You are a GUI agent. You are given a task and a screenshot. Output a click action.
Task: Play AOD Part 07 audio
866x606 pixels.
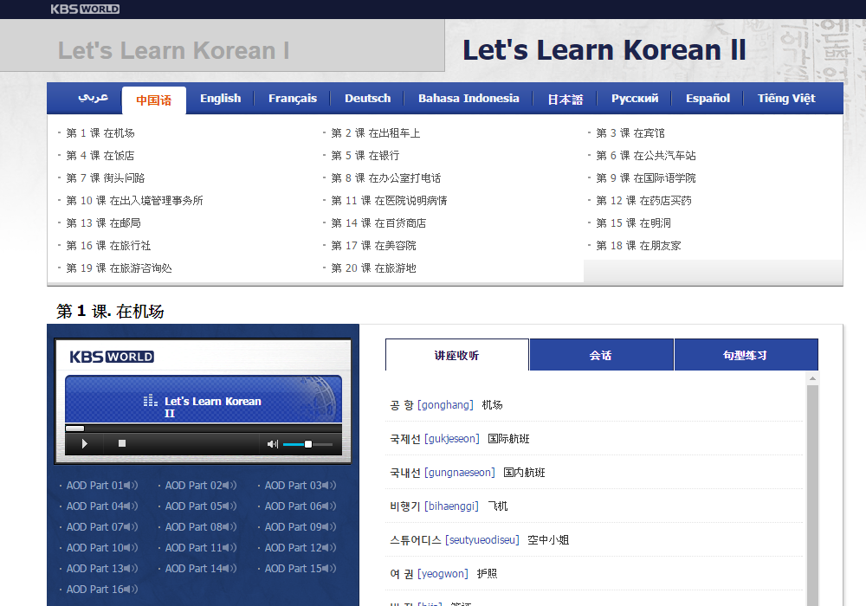[102, 527]
